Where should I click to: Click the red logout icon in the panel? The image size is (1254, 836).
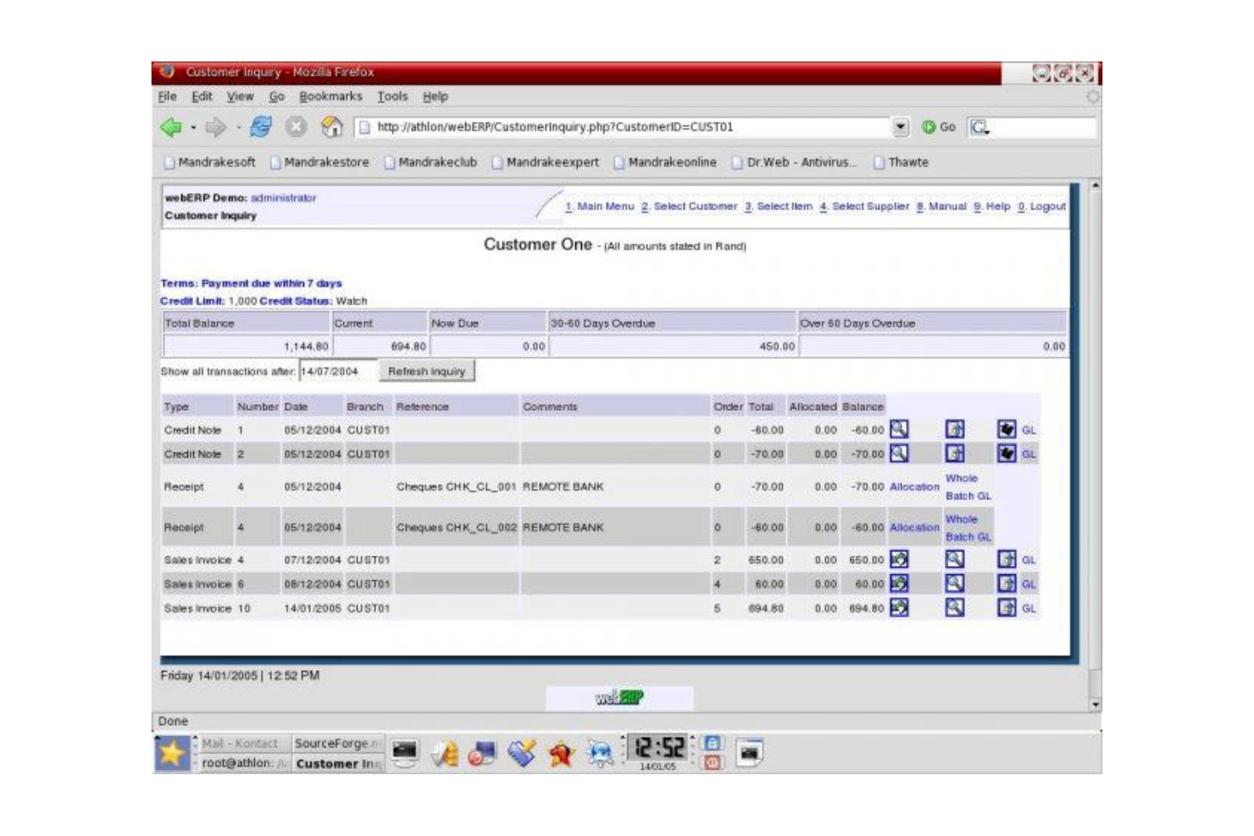tap(713, 762)
